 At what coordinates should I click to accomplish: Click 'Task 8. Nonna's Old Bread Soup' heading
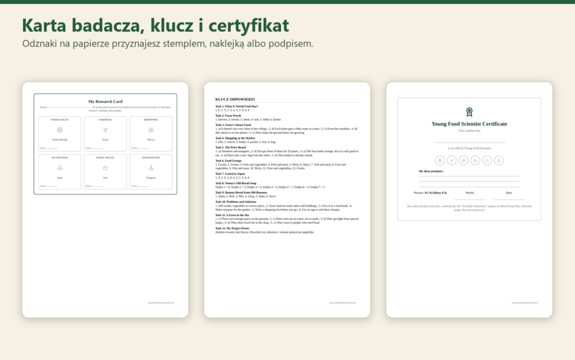click(x=236, y=183)
